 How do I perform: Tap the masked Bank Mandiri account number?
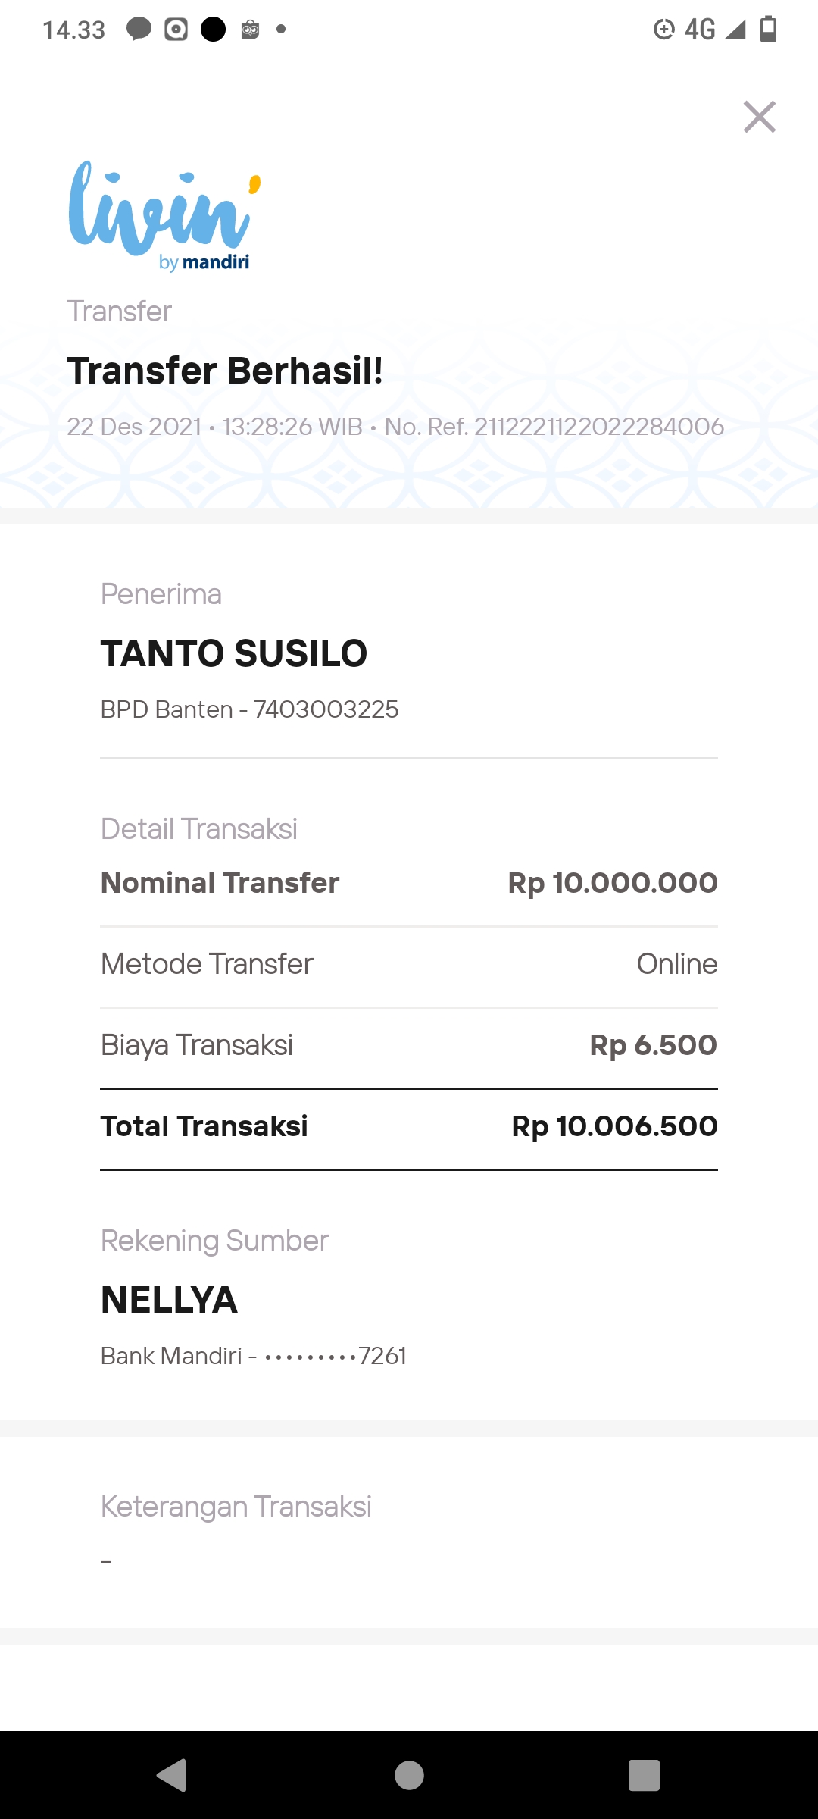tap(335, 1356)
